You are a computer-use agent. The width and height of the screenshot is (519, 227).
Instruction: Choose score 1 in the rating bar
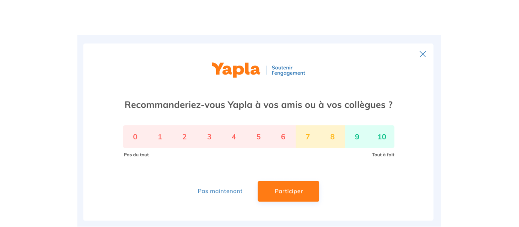(160, 137)
